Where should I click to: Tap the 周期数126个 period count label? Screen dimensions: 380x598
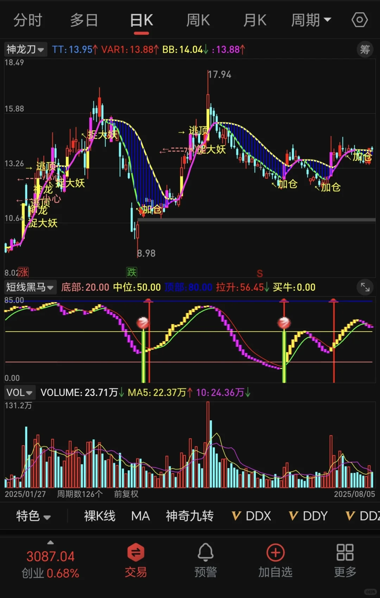pyautogui.click(x=80, y=494)
